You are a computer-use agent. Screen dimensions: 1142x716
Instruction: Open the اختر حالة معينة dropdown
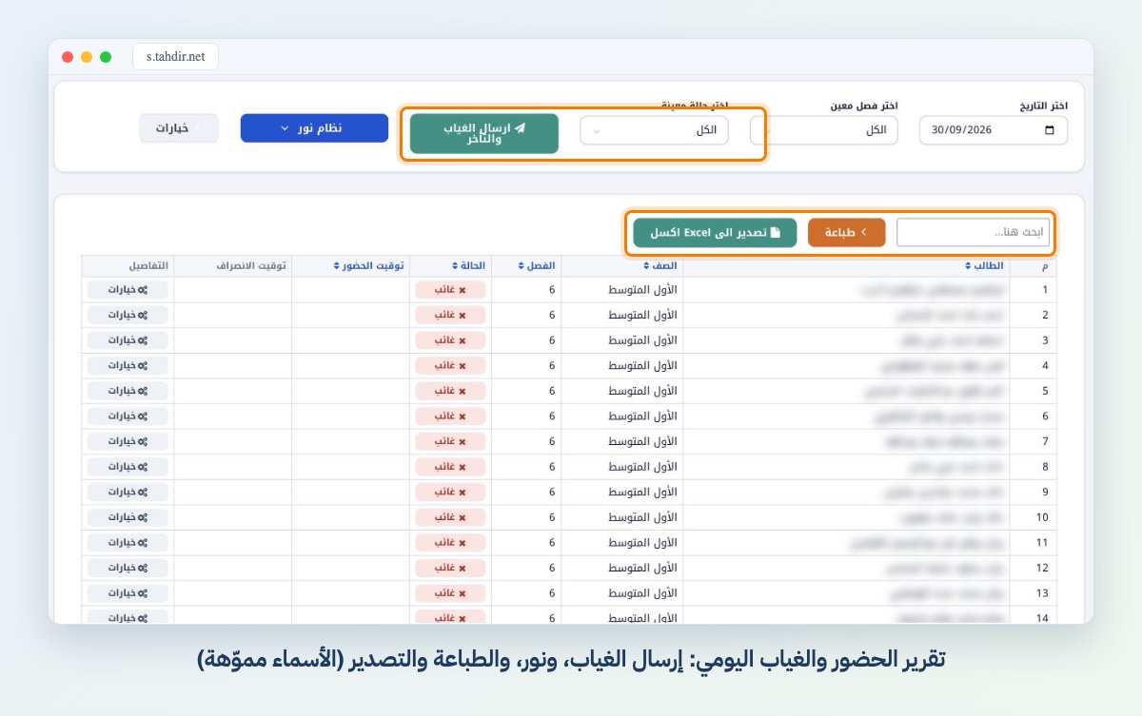coord(654,130)
